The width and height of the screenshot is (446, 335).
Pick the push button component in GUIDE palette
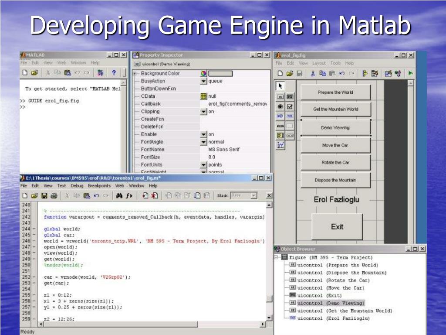[280, 97]
